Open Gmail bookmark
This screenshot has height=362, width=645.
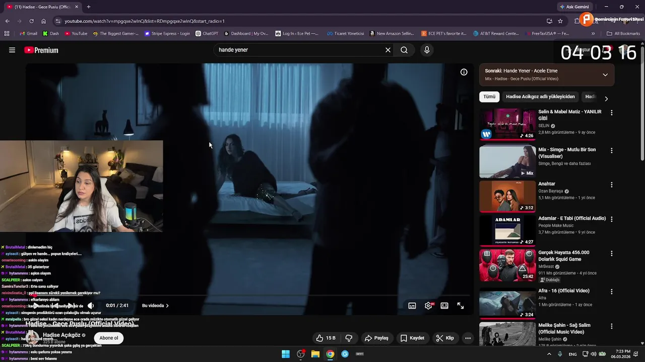tap(28, 34)
